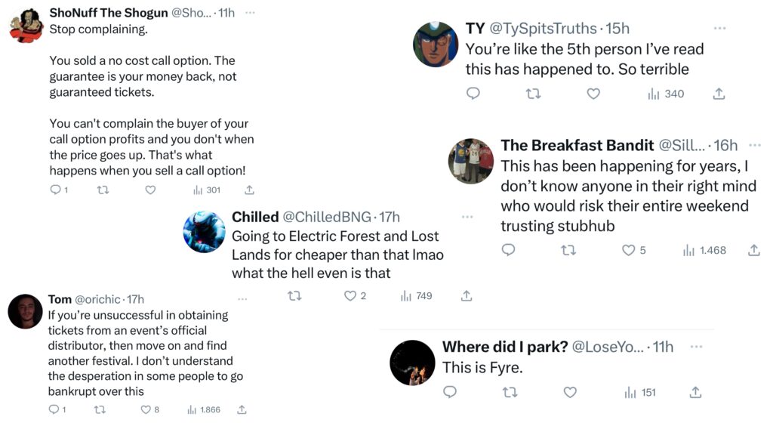Click the @TySpitsTruths handle
Image resolution: width=773 pixels, height=423 pixels.
click(x=544, y=29)
